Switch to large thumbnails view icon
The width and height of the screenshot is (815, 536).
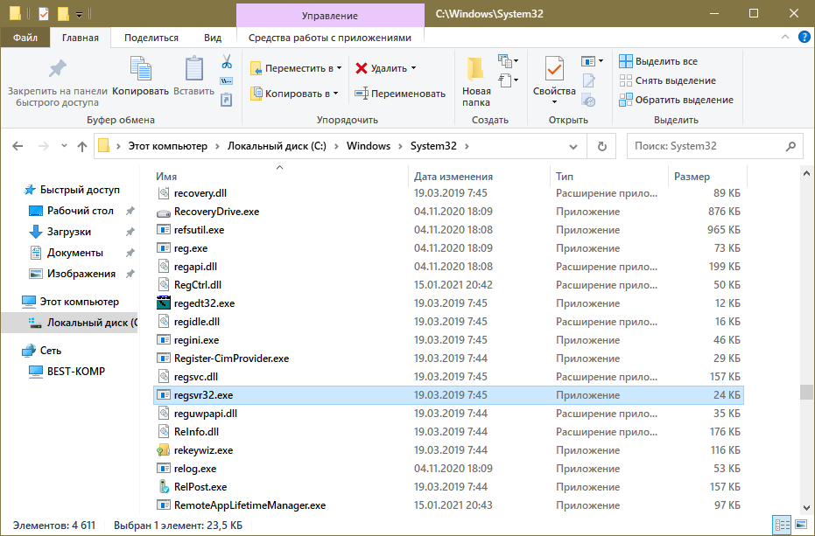[799, 525]
